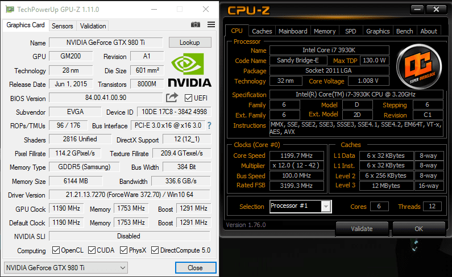Click the Texture Fillrate value 209.4 GTexel/s
The width and height of the screenshot is (452, 277).
(x=181, y=153)
